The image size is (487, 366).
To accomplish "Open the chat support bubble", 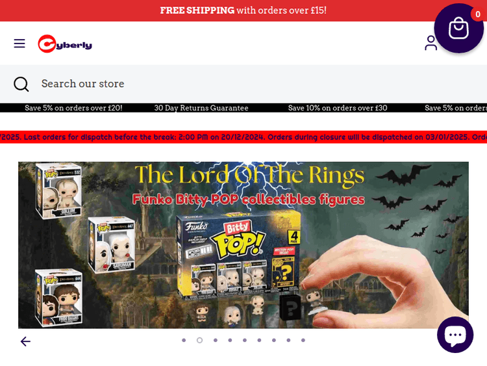I will (455, 335).
